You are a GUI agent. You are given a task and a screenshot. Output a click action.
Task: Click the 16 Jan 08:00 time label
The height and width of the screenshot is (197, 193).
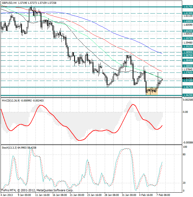(x=60, y=195)
